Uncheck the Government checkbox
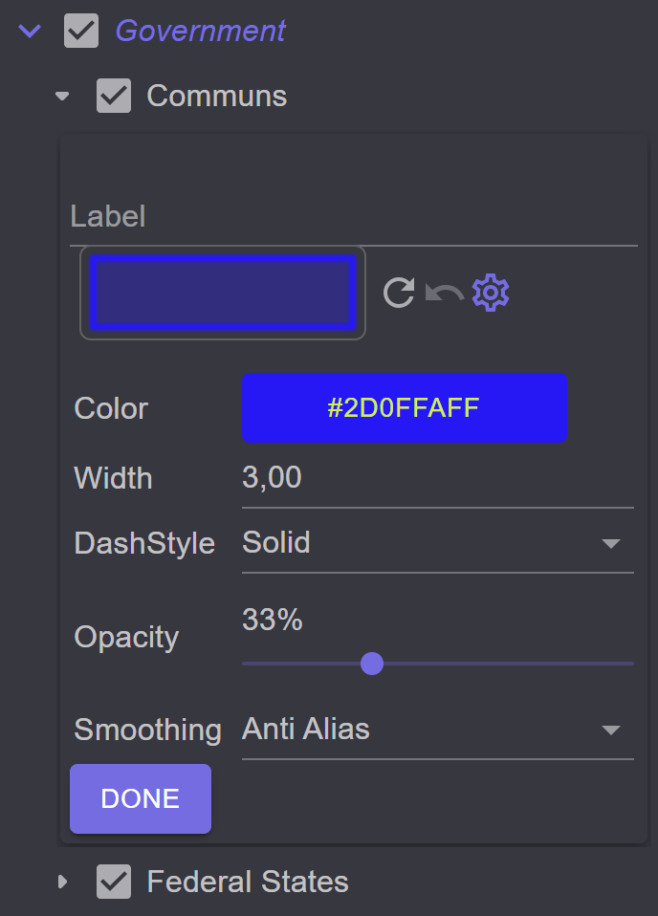This screenshot has width=658, height=916. click(x=81, y=31)
